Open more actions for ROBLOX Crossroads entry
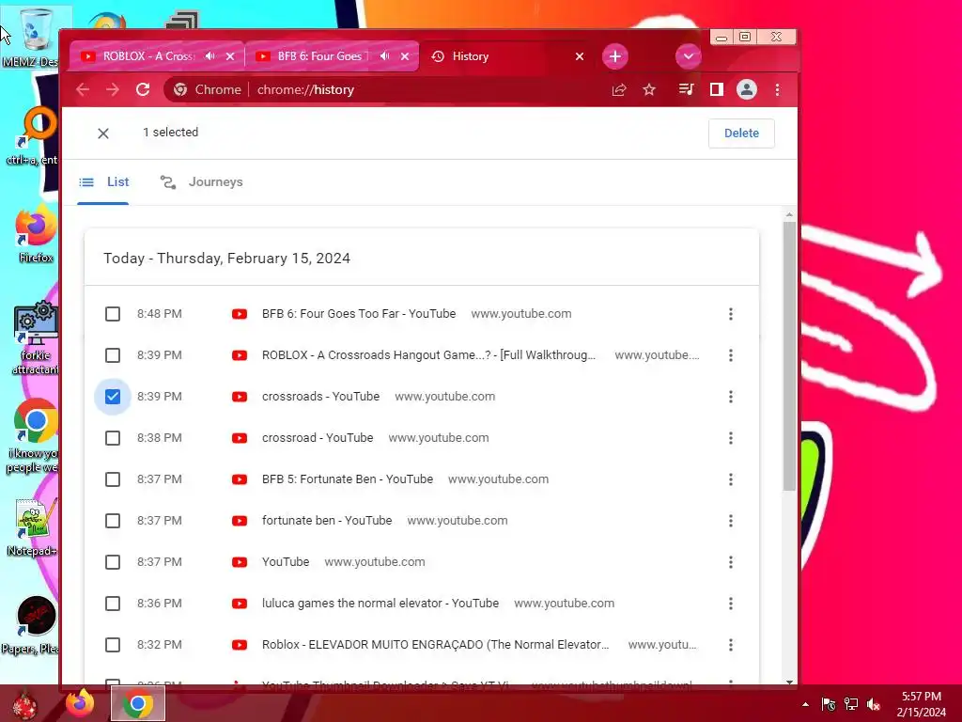This screenshot has width=962, height=722. [x=731, y=355]
